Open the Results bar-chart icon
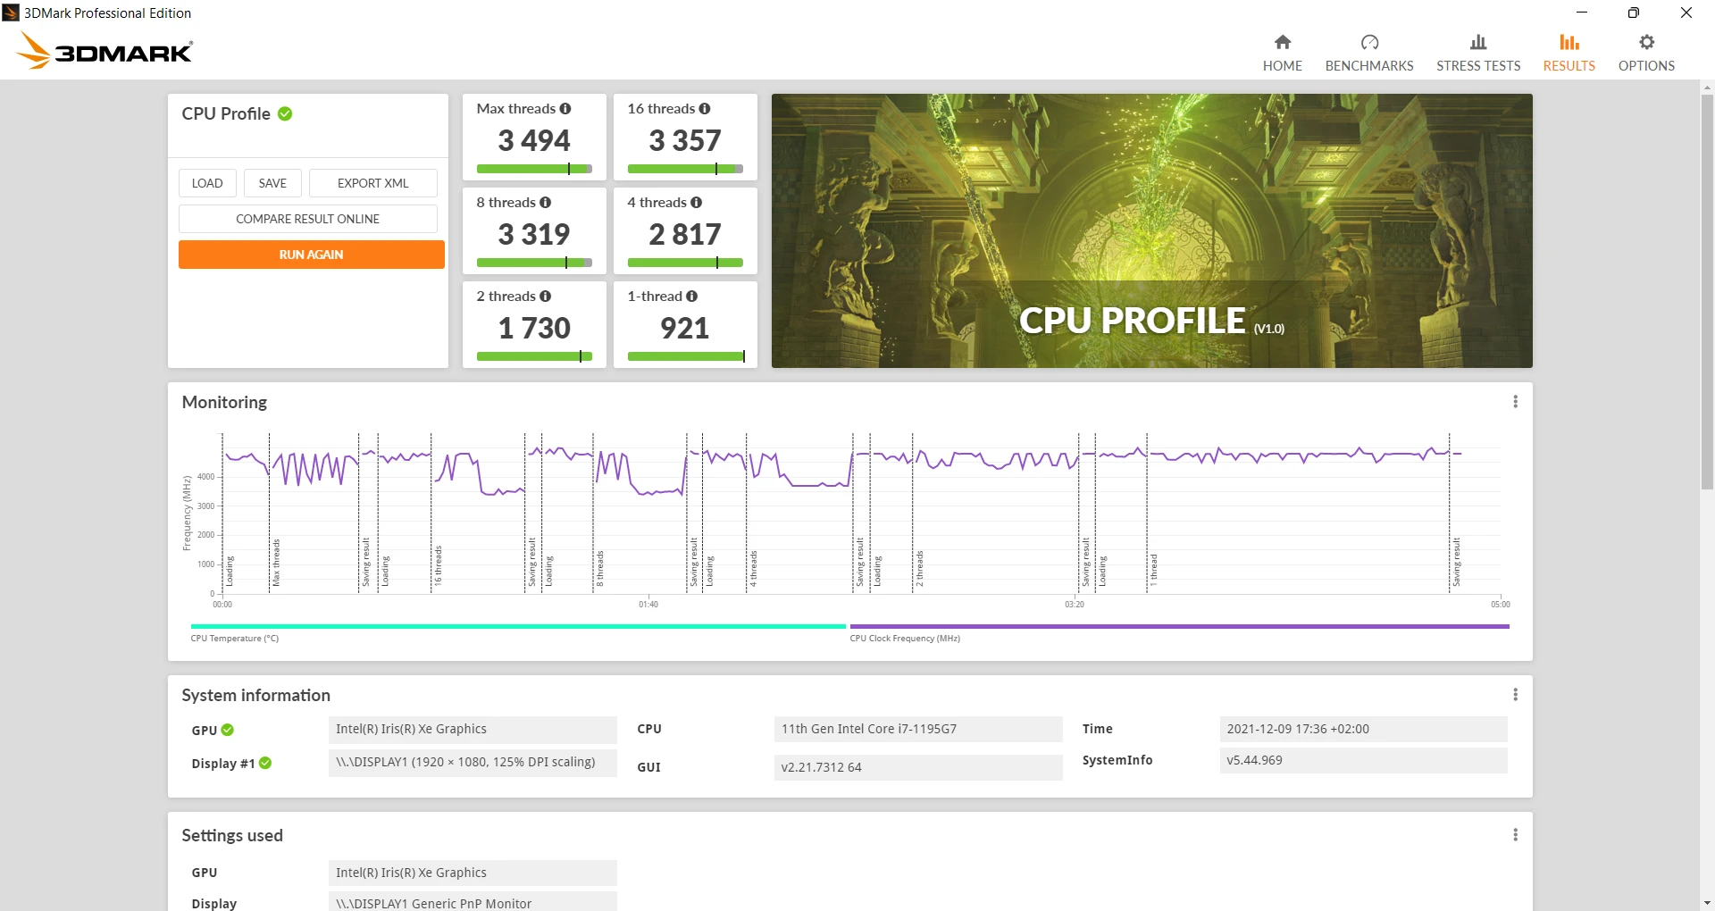Viewport: 1715px width, 911px height. click(1569, 42)
